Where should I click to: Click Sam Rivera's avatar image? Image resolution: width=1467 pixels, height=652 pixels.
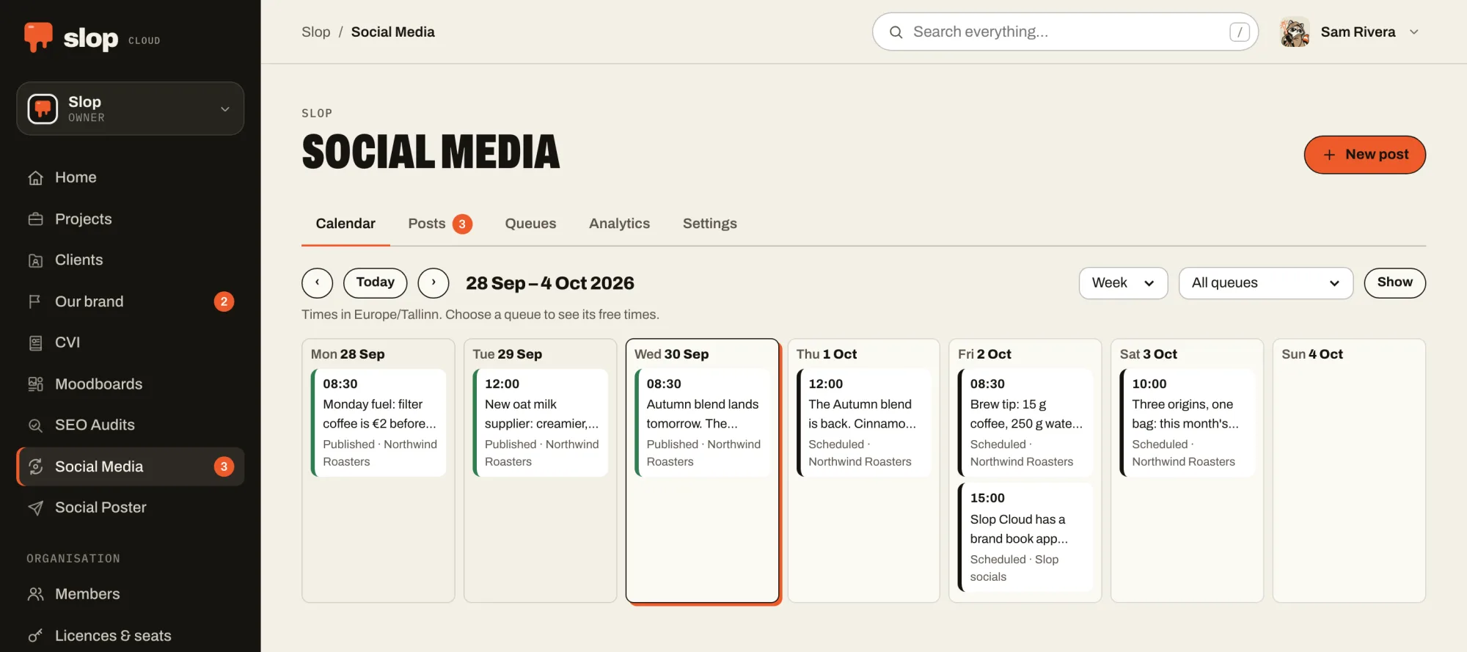[x=1295, y=32]
